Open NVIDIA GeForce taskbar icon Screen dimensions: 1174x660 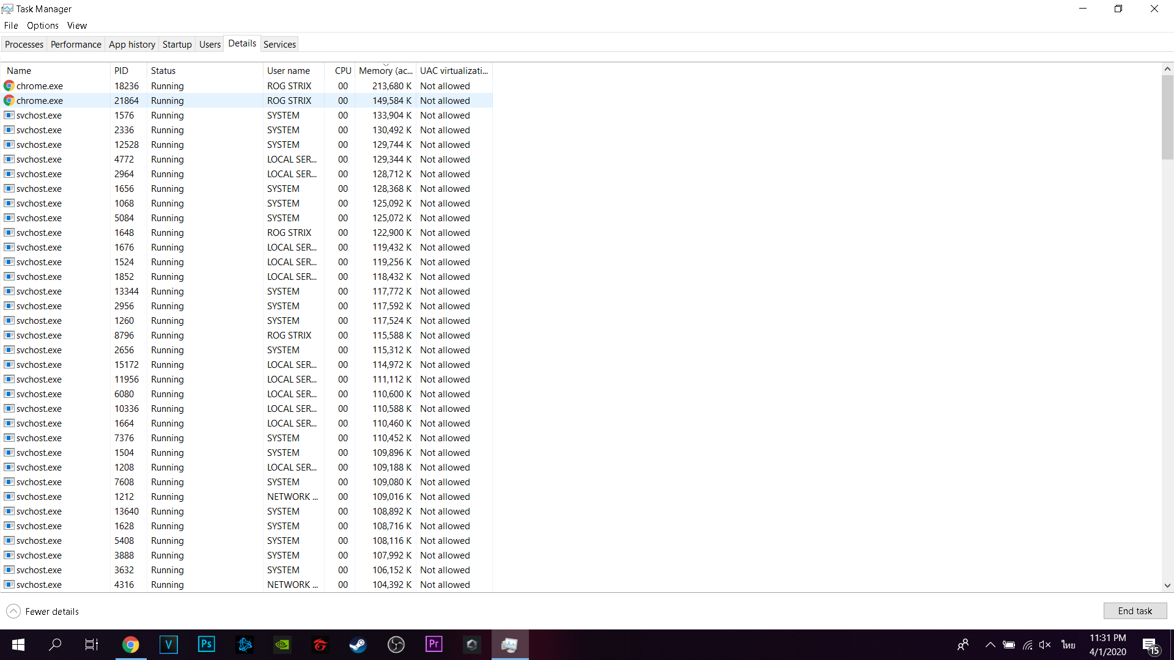pyautogui.click(x=282, y=645)
